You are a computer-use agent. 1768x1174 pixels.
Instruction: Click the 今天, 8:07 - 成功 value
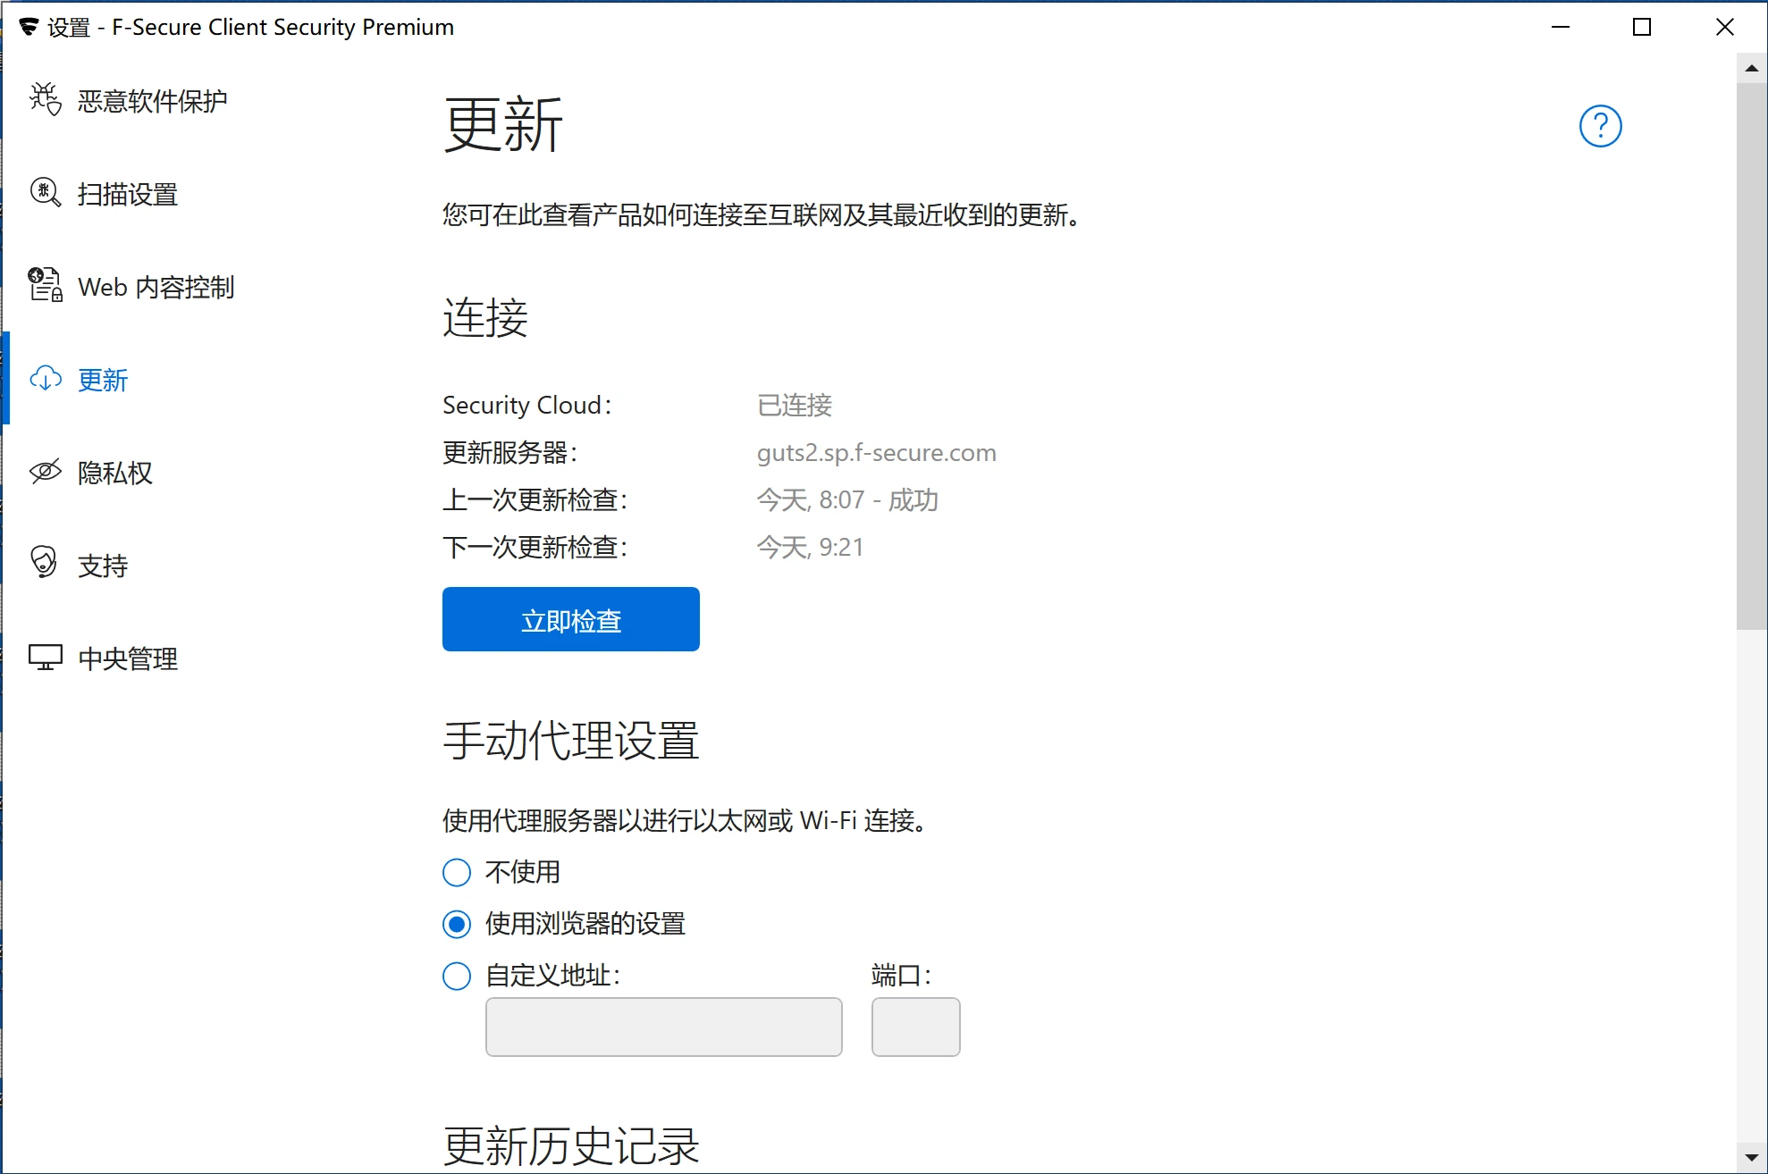tap(847, 499)
